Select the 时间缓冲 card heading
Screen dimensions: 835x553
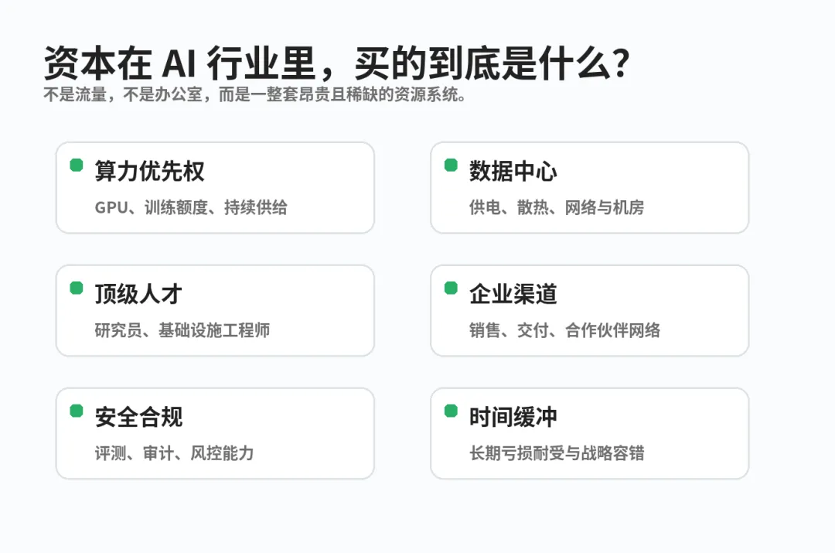tap(513, 417)
